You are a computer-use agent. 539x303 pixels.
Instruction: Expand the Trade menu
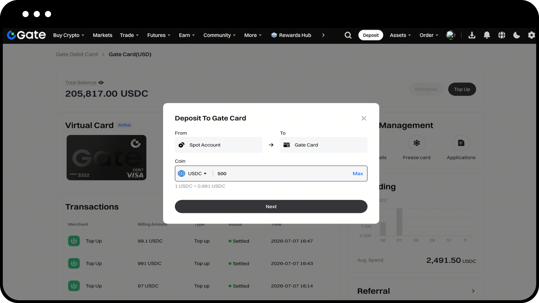pyautogui.click(x=129, y=35)
